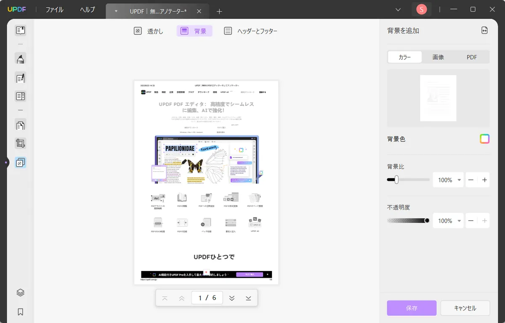This screenshot has height=323, width=505.
Task: Go to the first page
Action: pos(165,298)
